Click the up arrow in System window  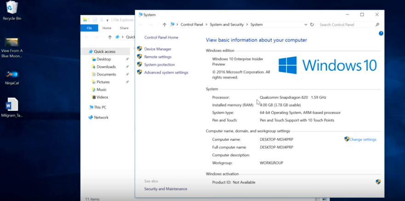click(164, 24)
